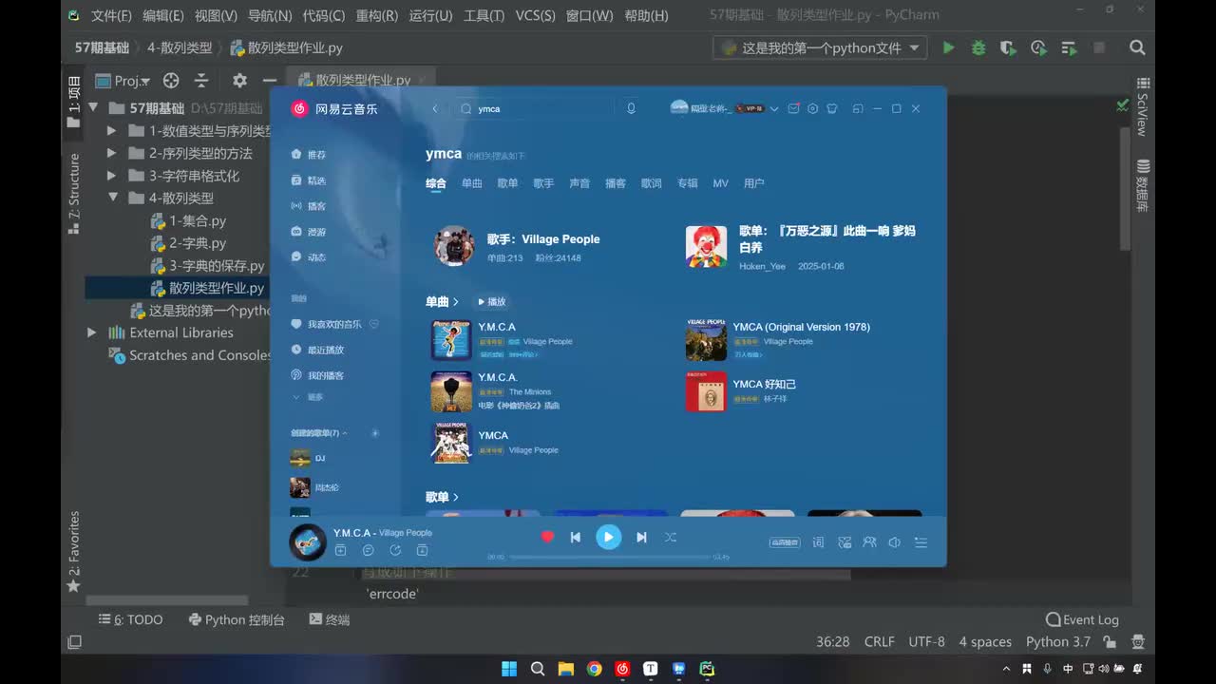Expand more sidebar items in NetEase Music
Screen dimensions: 1216x684
309,397
